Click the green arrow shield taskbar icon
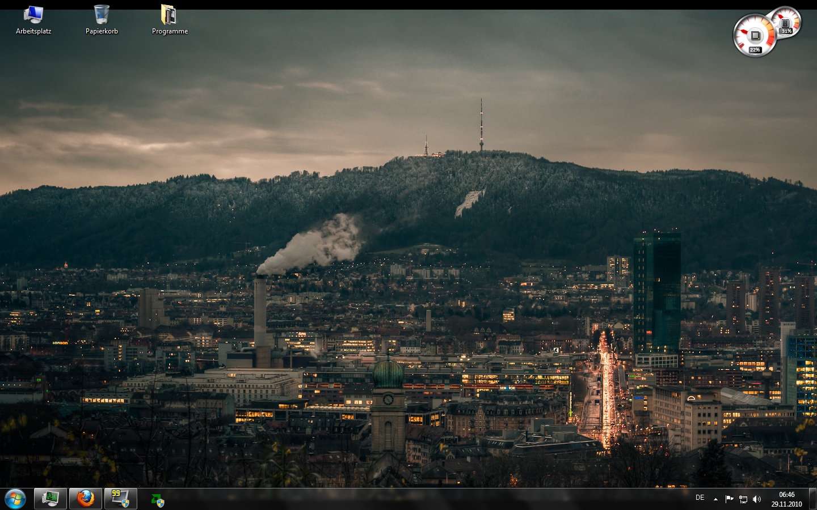Viewport: 817px width, 510px height. (157, 500)
